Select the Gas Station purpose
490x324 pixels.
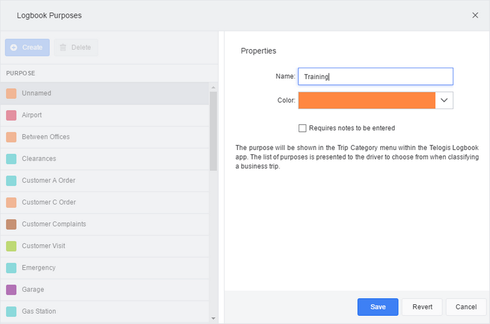(x=104, y=312)
